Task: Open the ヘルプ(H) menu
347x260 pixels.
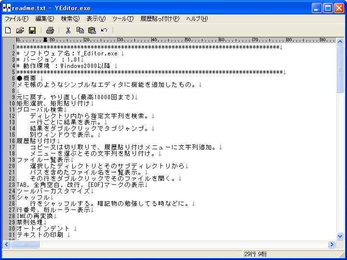Action: [x=197, y=19]
